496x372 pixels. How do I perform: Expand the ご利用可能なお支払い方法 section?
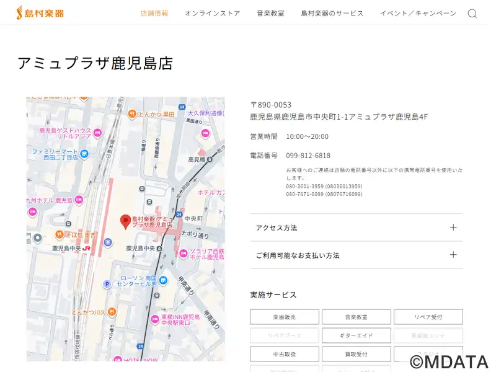[x=356, y=255]
